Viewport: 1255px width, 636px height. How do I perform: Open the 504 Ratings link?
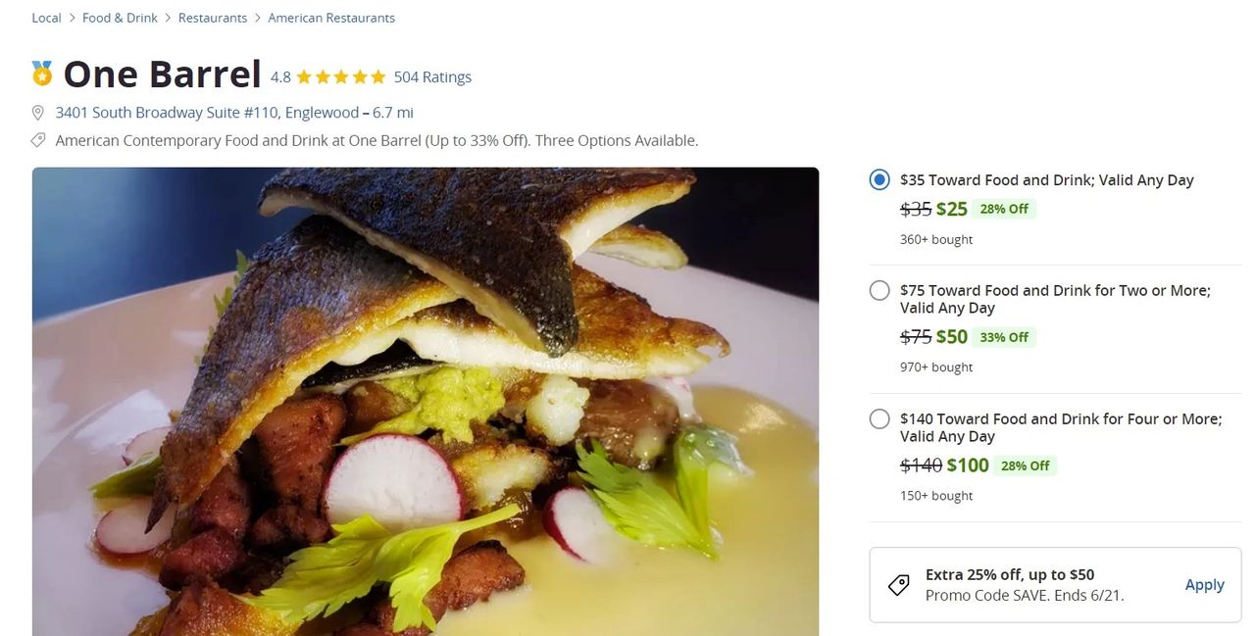(x=432, y=76)
